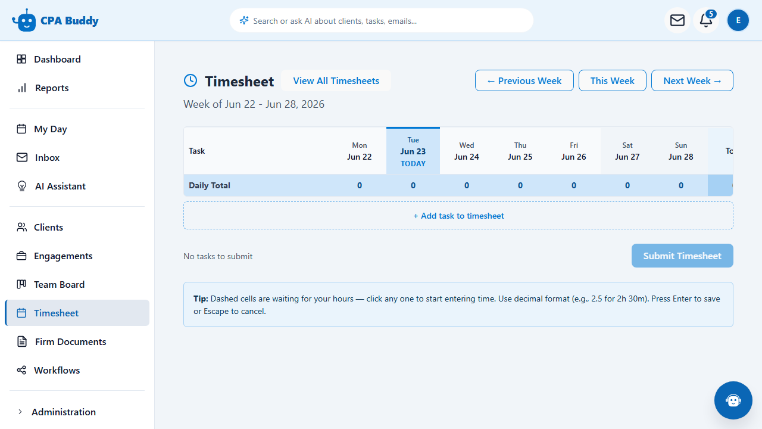
Task: Open the mail envelope icon in header
Action: [x=677, y=20]
